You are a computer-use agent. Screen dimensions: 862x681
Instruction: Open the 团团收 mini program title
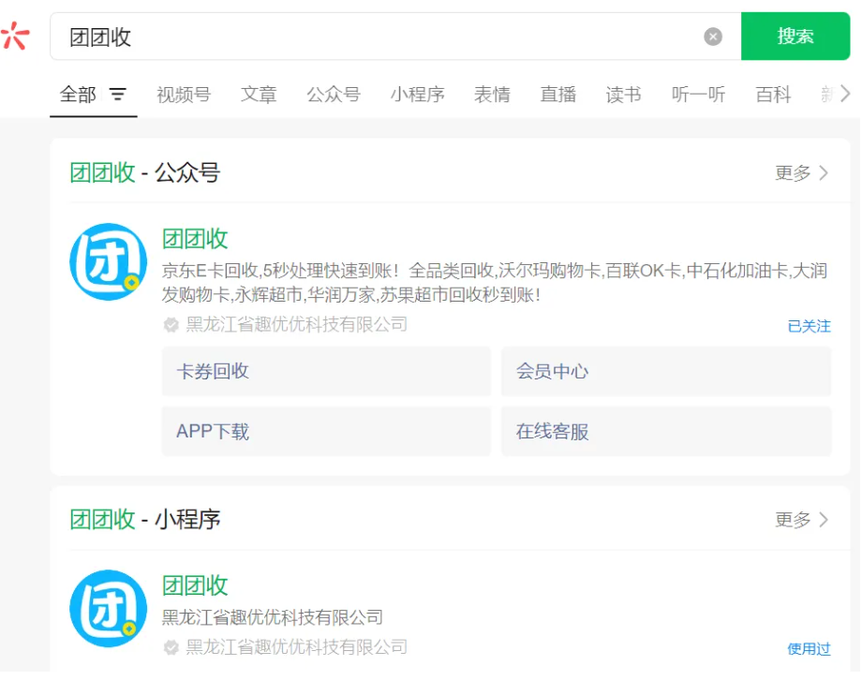195,585
